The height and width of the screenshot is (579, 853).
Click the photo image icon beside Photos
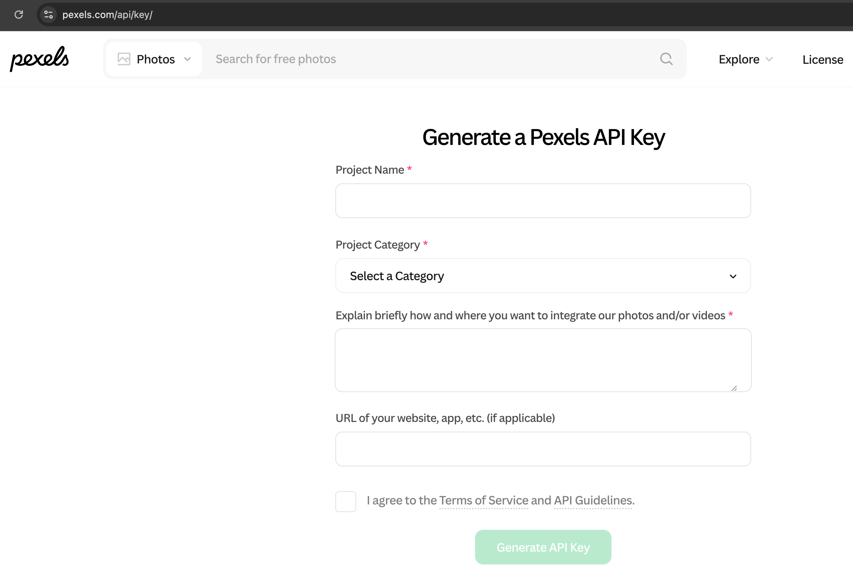pos(124,59)
